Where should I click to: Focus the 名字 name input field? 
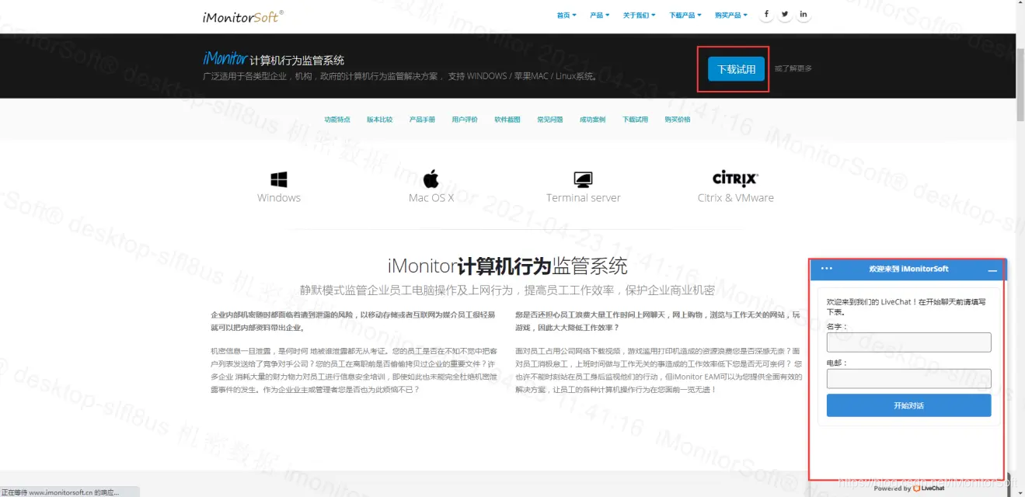click(908, 342)
